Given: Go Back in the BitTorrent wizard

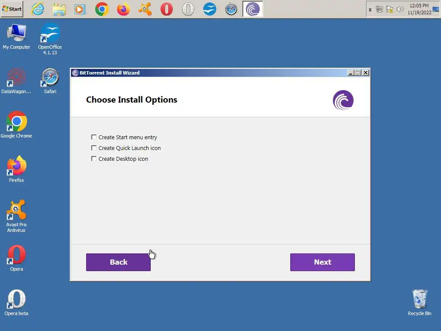Looking at the screenshot, I should (x=118, y=262).
